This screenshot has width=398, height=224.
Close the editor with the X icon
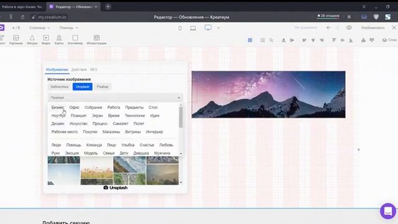[394, 27]
